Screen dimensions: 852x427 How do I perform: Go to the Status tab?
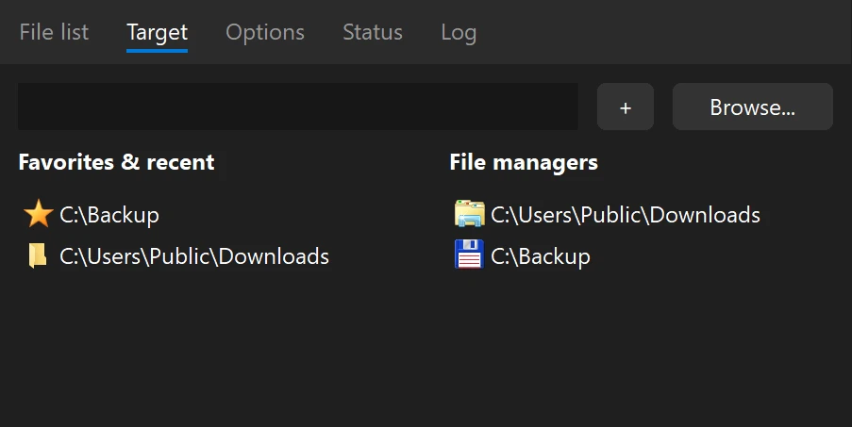[373, 32]
